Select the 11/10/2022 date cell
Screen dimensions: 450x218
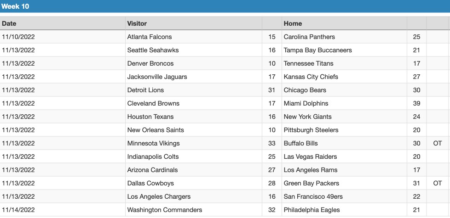63,37
